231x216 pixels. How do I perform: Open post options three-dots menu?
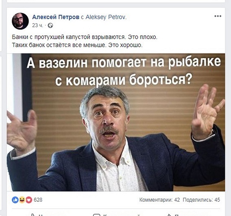218,16
